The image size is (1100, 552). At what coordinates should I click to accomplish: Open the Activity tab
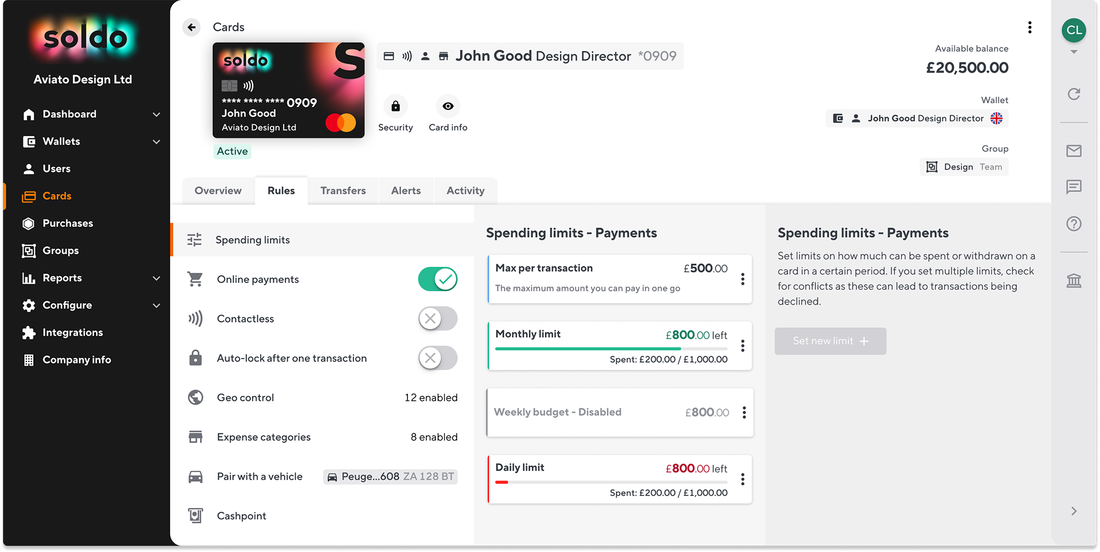coord(465,190)
